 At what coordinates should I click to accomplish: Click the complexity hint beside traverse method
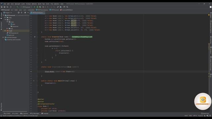[82, 37]
